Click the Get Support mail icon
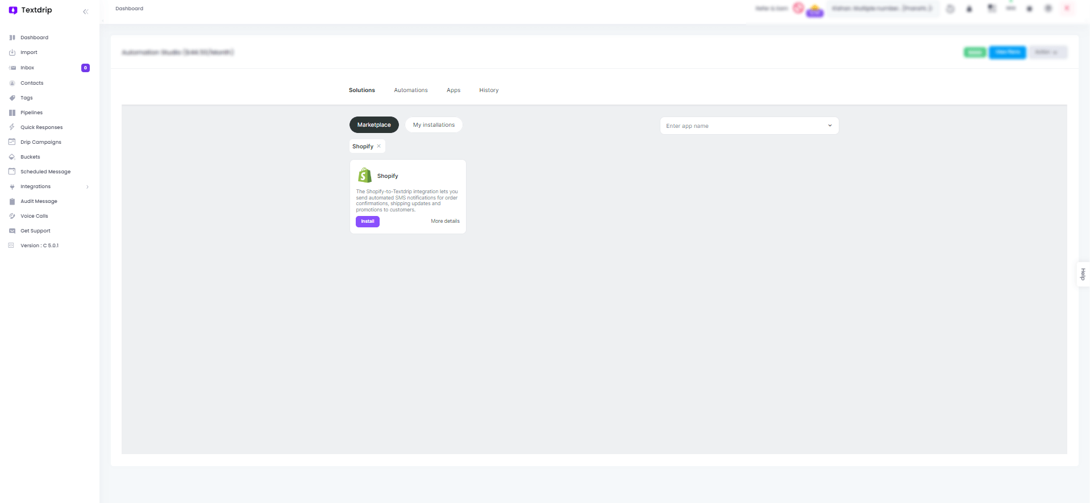The width and height of the screenshot is (1090, 503). pyautogui.click(x=12, y=231)
